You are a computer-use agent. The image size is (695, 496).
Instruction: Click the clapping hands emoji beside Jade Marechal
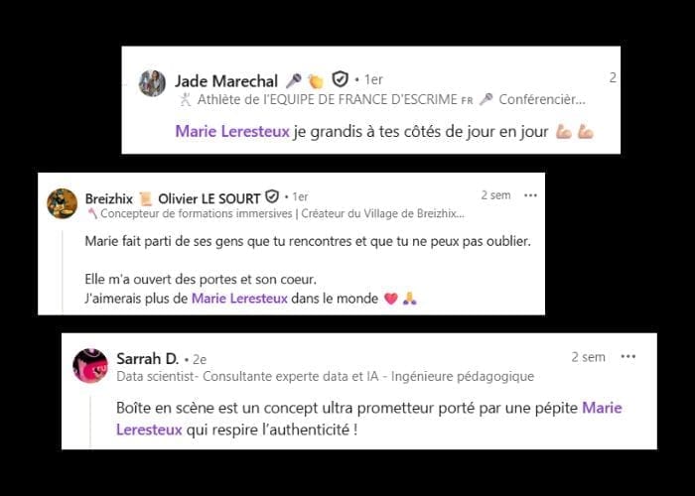[x=316, y=81]
